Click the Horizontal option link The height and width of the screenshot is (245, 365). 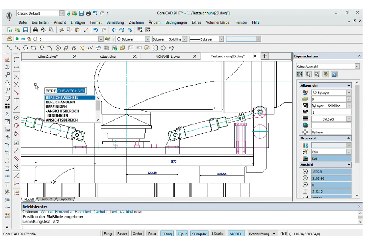point(63,212)
